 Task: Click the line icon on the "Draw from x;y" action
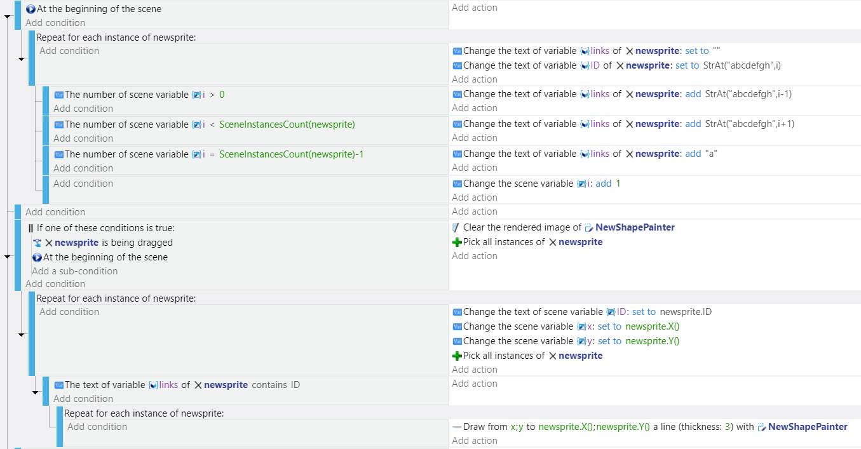point(456,426)
